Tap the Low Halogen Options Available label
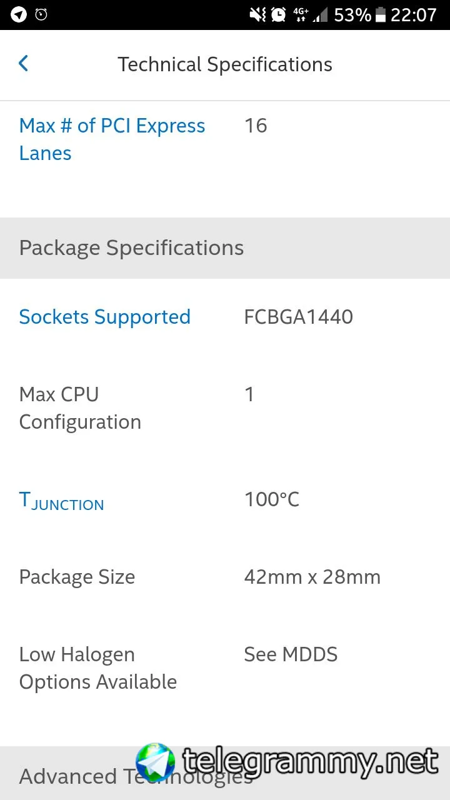 [x=97, y=668]
